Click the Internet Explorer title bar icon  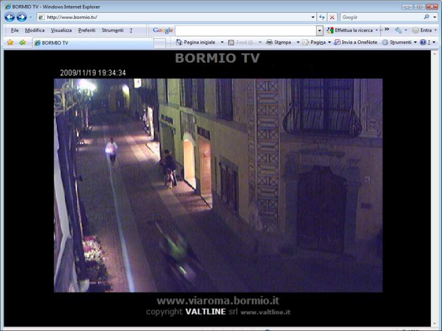[x=8, y=7]
